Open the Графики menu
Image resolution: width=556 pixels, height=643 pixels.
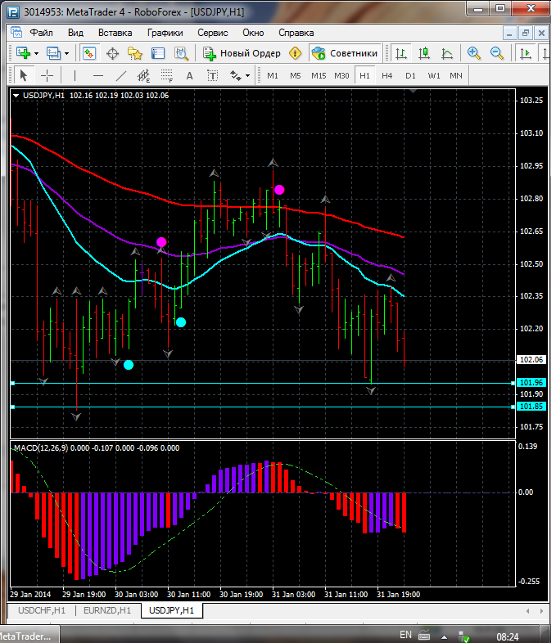click(165, 33)
